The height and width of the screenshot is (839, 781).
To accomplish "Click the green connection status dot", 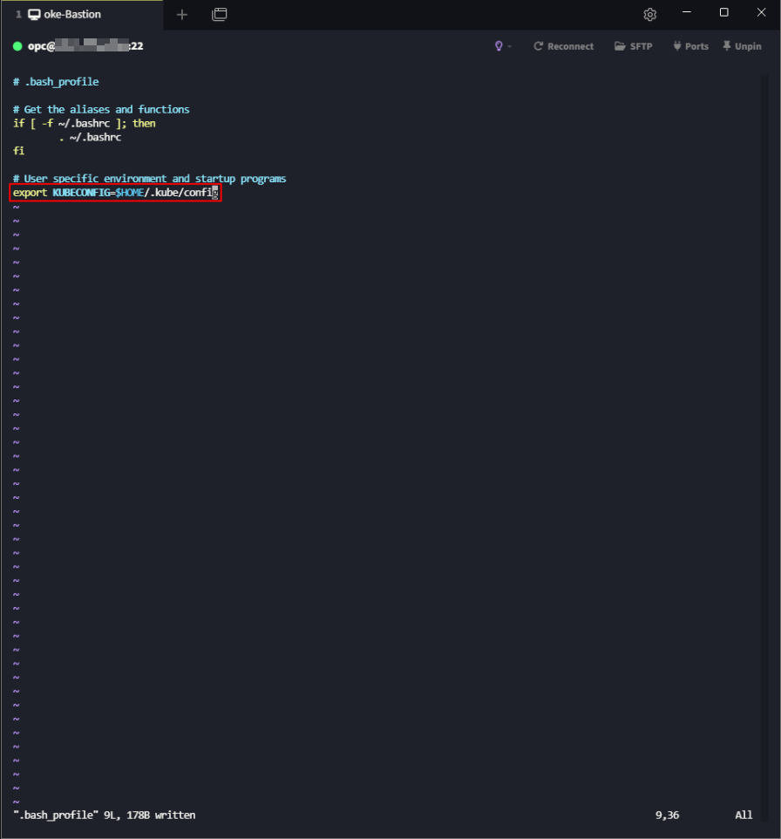I will tap(17, 46).
